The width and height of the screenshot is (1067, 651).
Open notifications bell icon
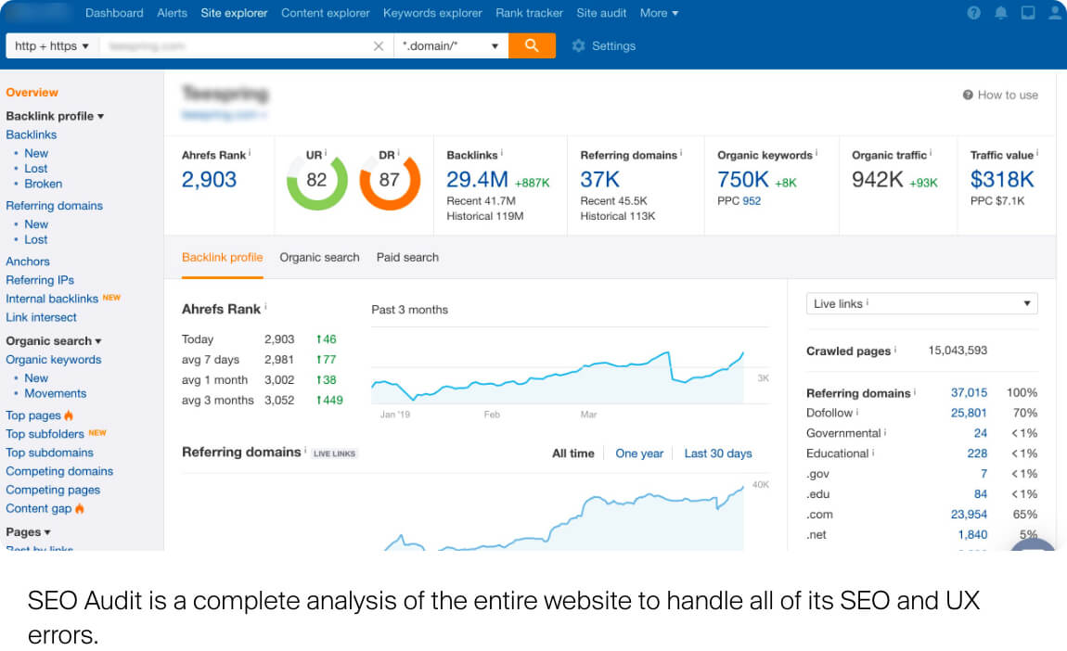(1001, 13)
